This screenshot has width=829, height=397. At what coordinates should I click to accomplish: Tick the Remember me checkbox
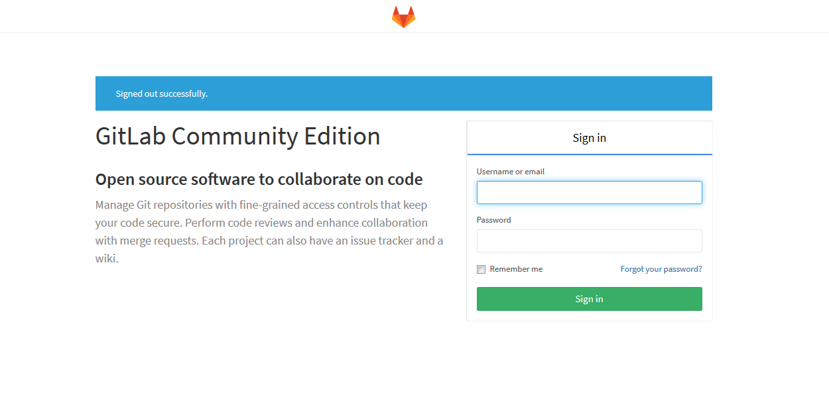pos(481,269)
